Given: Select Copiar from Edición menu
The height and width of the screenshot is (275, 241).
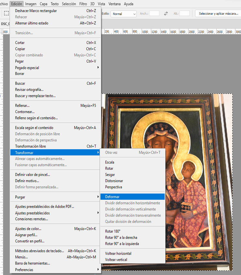Looking at the screenshot, I should click(56, 49).
